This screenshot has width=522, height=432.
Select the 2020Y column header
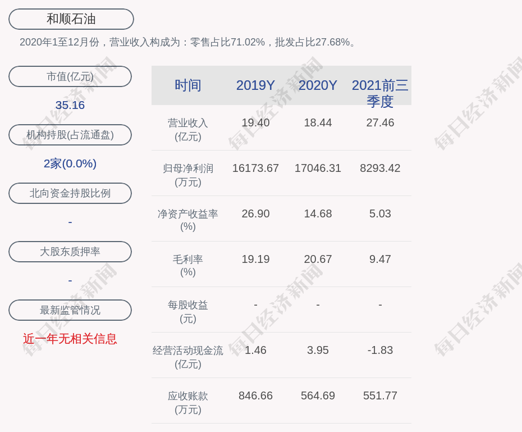pyautogui.click(x=318, y=85)
